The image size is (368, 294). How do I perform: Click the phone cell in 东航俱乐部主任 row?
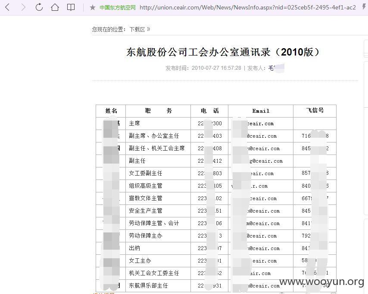coord(209,285)
